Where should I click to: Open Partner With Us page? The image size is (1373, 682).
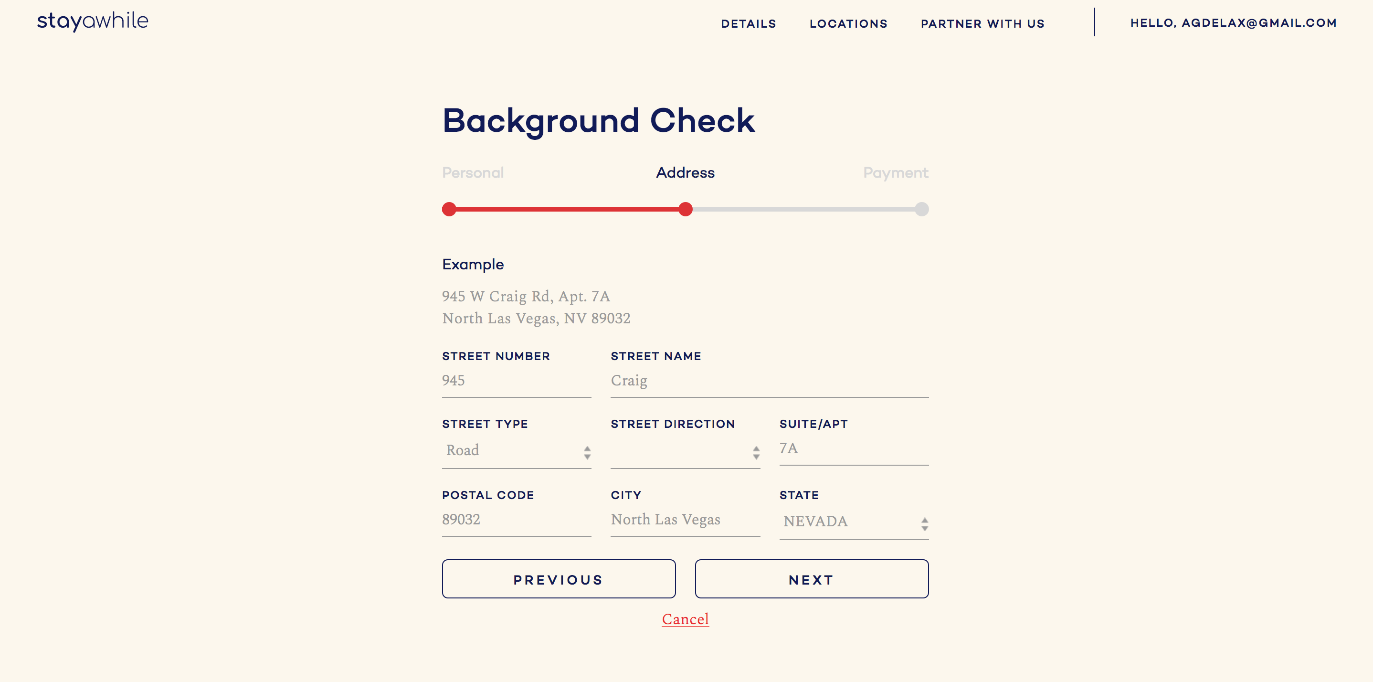tap(982, 23)
